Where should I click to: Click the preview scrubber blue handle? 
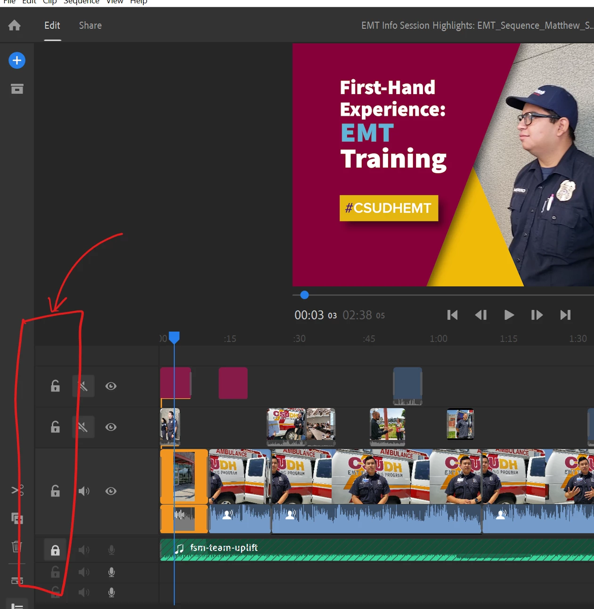[x=304, y=295]
